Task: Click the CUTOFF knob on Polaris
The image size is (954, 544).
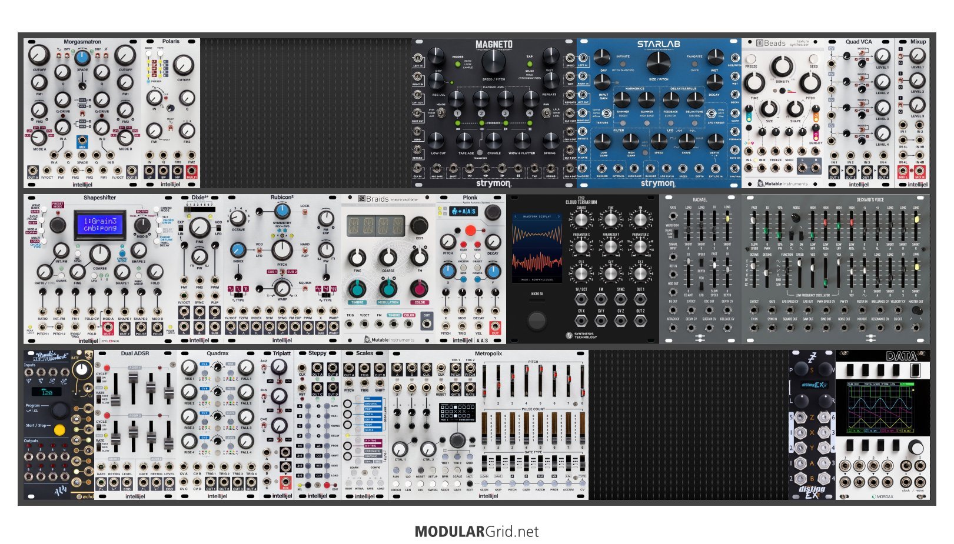Action: pyautogui.click(x=184, y=65)
